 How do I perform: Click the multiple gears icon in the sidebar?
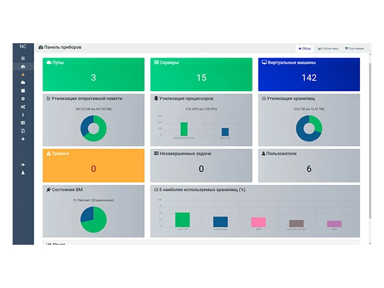(23, 107)
